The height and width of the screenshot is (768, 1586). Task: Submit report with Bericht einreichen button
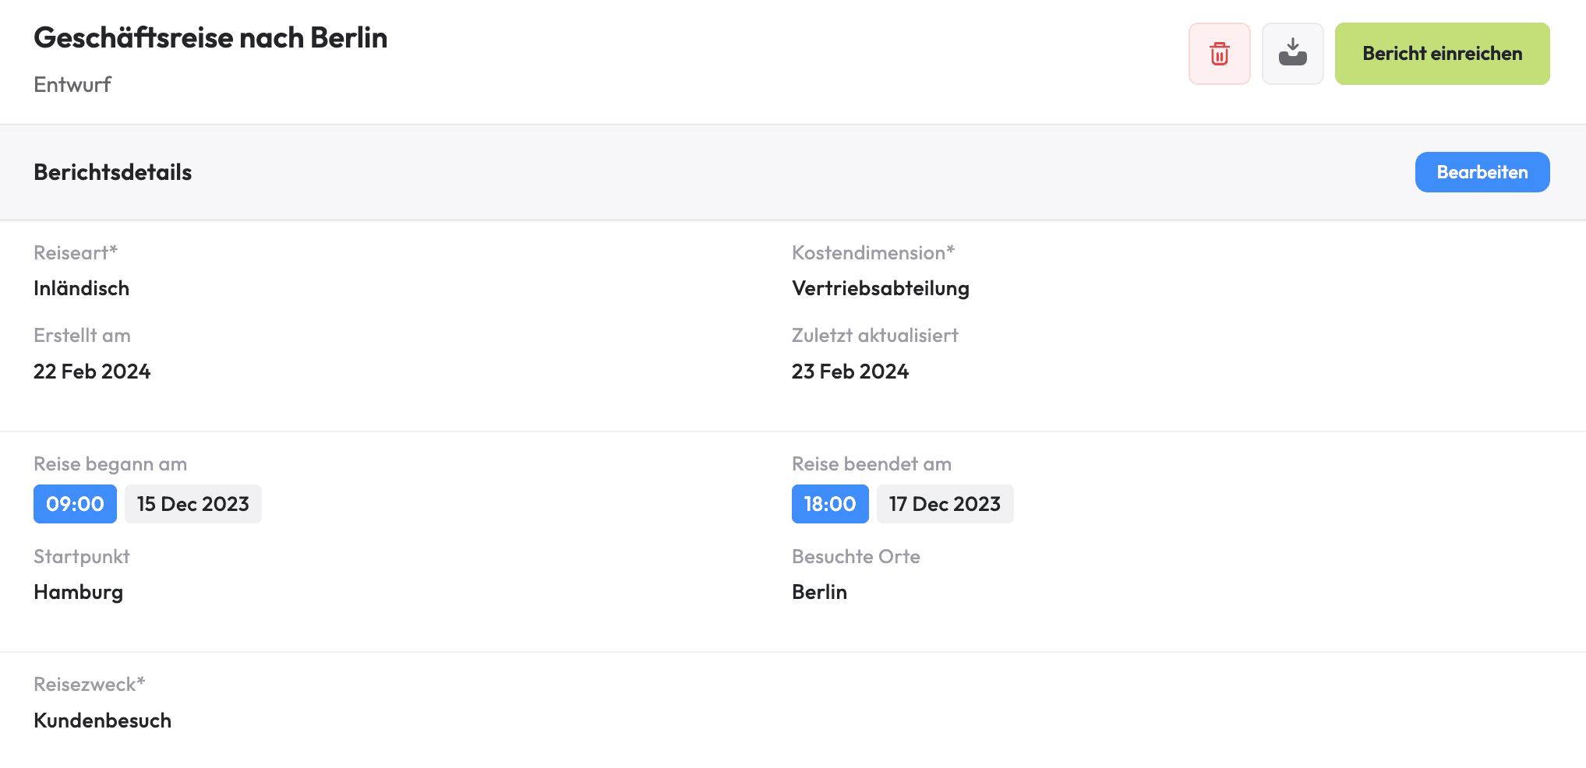1442,54
